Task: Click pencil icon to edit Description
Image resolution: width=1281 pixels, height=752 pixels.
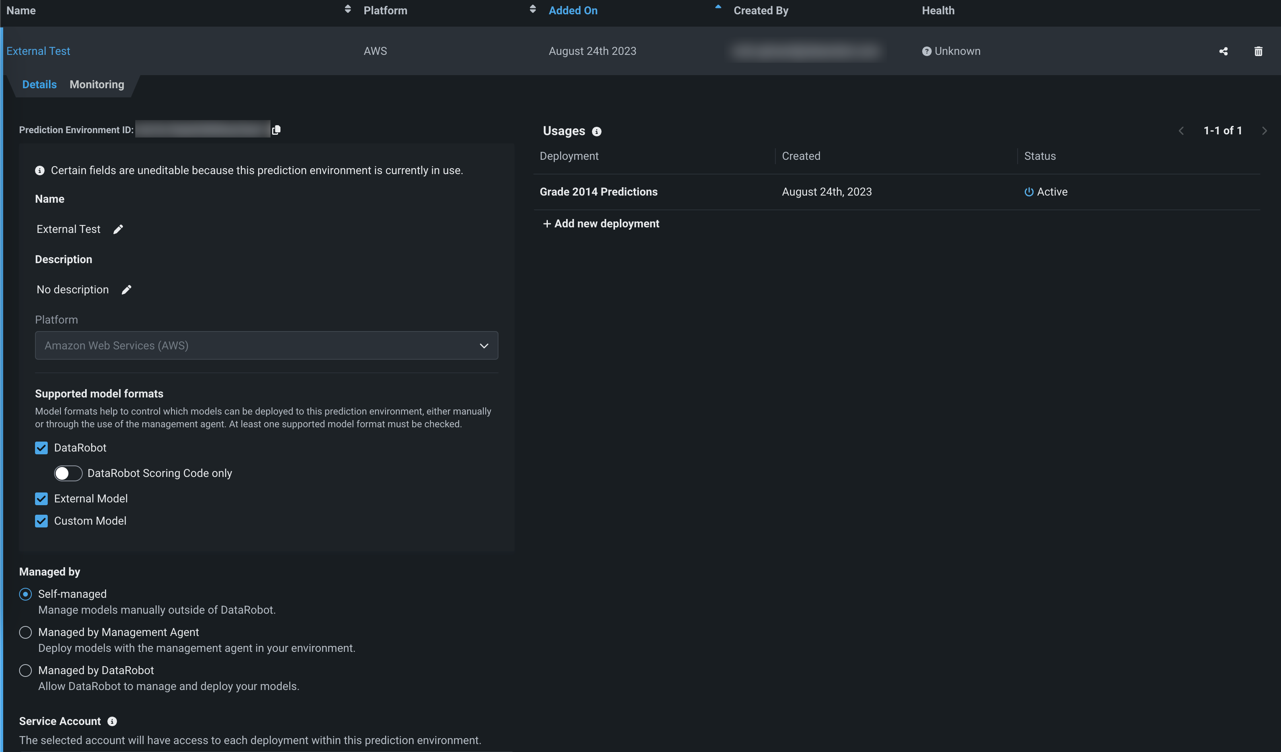Action: 127,290
